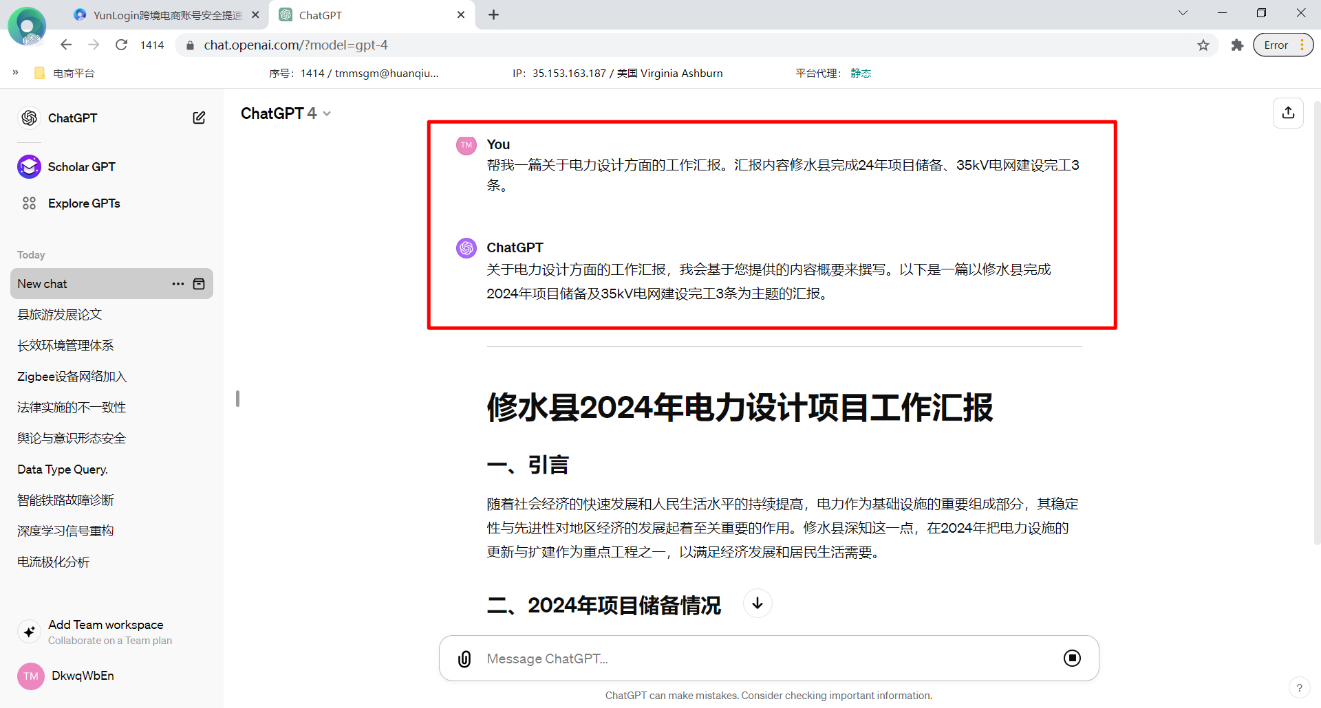Go back with browser back arrow
This screenshot has height=708, width=1321.
point(66,45)
